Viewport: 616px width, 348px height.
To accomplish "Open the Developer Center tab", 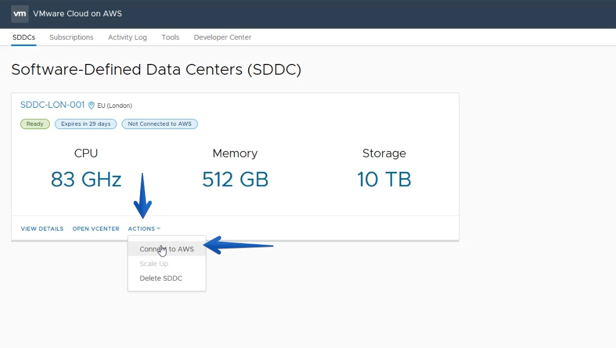I will tap(223, 38).
